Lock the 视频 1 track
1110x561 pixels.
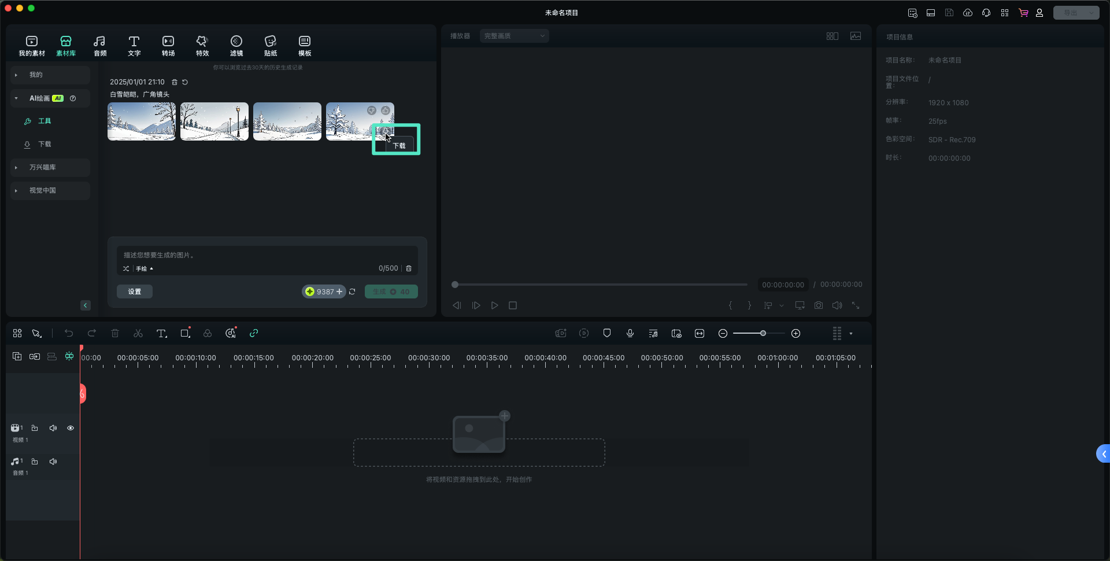35,428
